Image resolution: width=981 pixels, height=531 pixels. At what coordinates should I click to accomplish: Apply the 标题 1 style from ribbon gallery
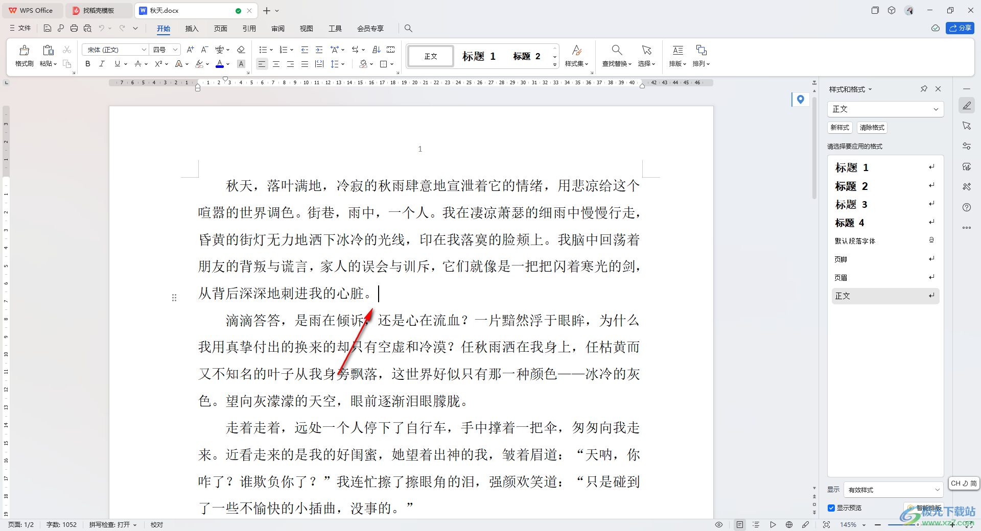coord(479,56)
